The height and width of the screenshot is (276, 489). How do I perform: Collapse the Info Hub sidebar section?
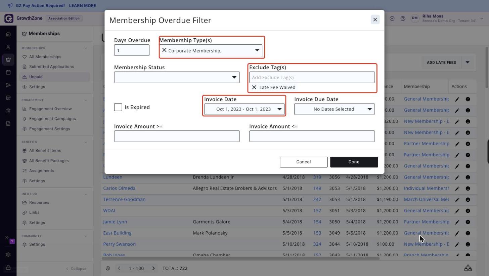(86, 194)
